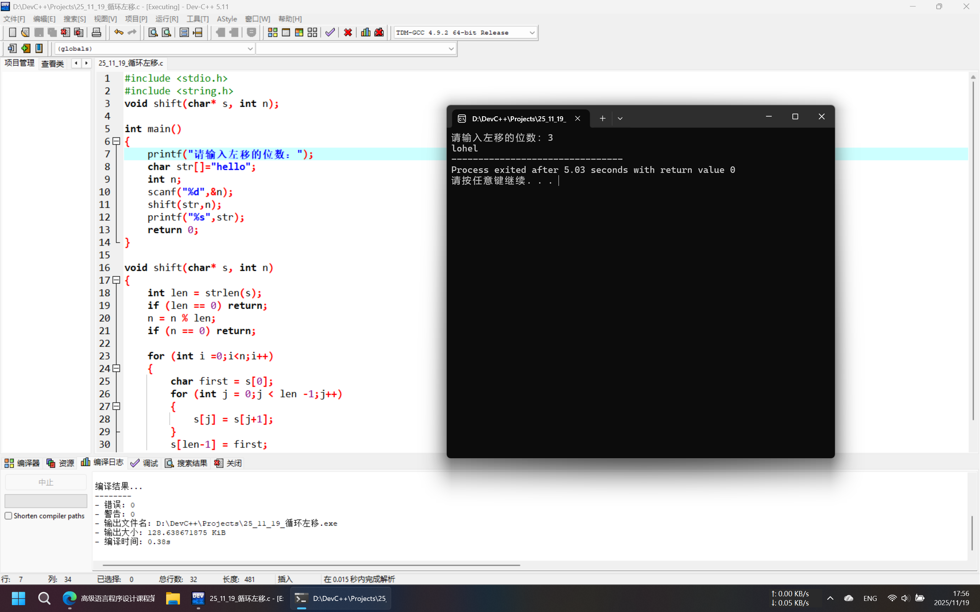980x612 pixels.
Task: Click the 关闭 button in bottom panel
Action: pos(228,463)
